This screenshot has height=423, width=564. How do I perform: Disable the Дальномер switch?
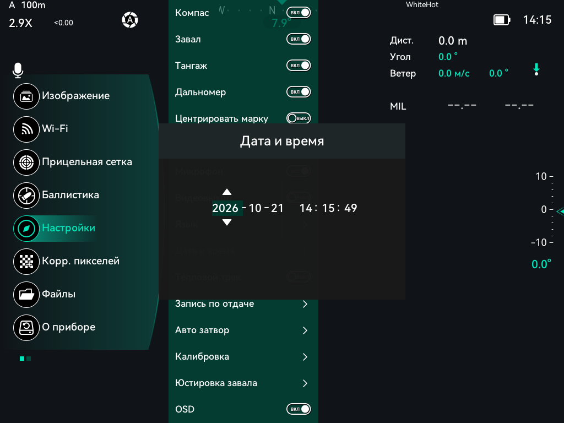[299, 92]
